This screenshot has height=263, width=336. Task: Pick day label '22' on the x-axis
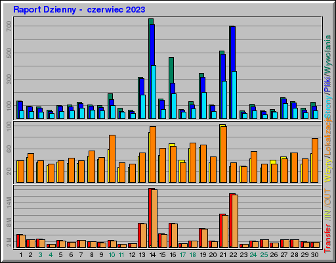tap(233, 255)
